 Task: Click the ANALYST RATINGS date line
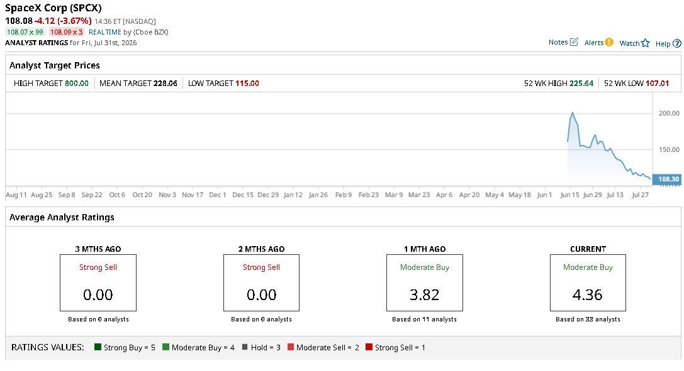(x=70, y=43)
